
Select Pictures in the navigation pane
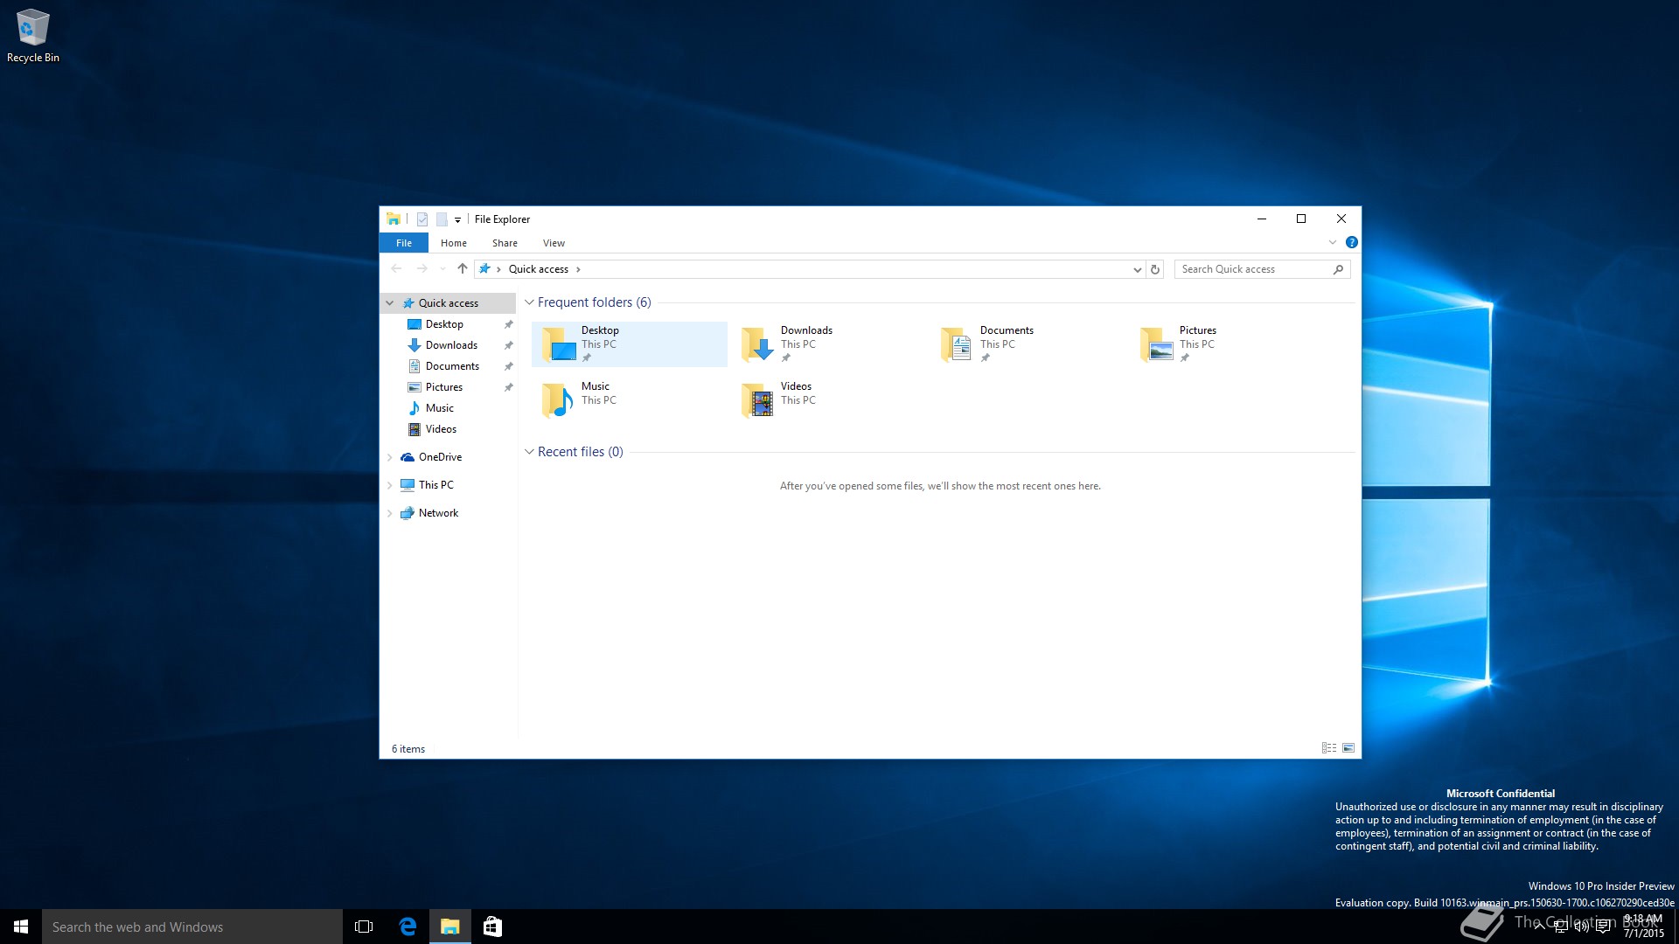click(444, 387)
